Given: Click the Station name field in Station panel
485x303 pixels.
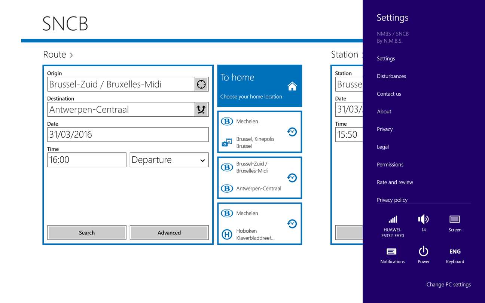Looking at the screenshot, I should (x=349, y=84).
